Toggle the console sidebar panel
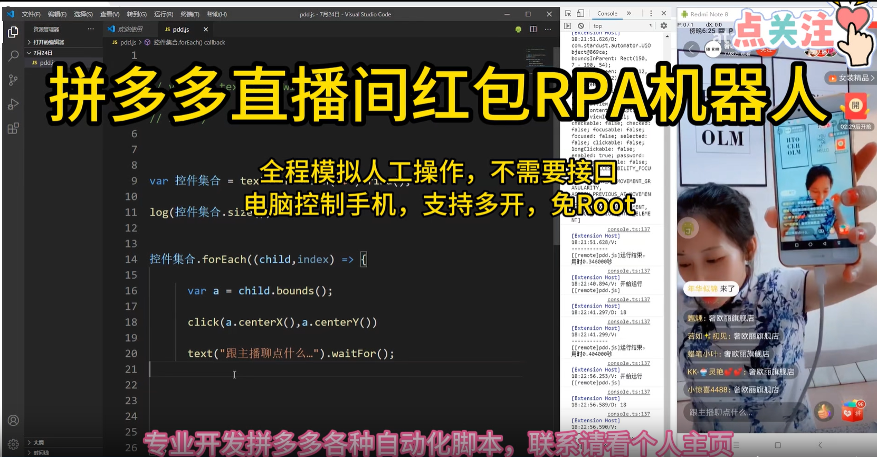877x457 pixels. (x=568, y=26)
